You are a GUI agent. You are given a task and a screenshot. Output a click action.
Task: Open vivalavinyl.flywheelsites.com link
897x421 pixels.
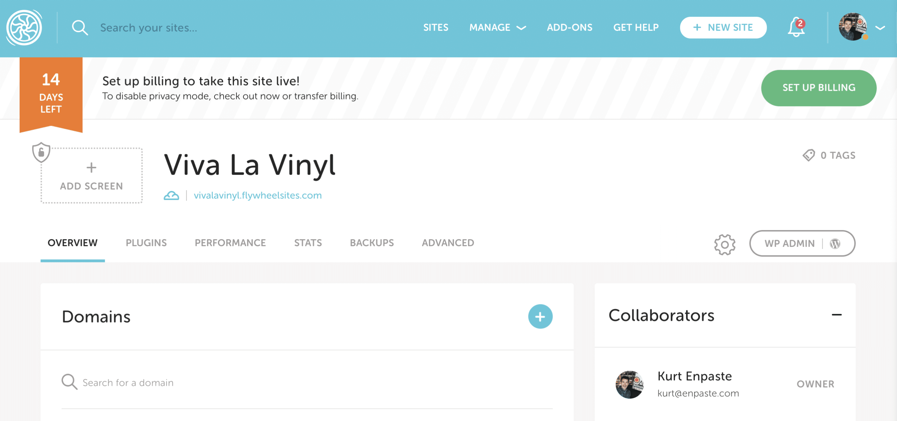(258, 195)
